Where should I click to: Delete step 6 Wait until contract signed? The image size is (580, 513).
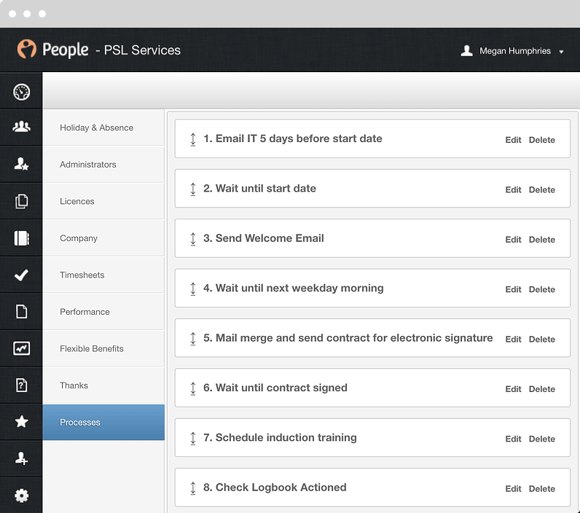542,389
